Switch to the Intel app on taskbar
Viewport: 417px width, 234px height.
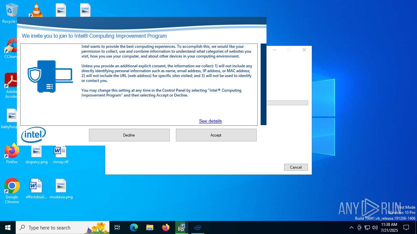point(197,227)
